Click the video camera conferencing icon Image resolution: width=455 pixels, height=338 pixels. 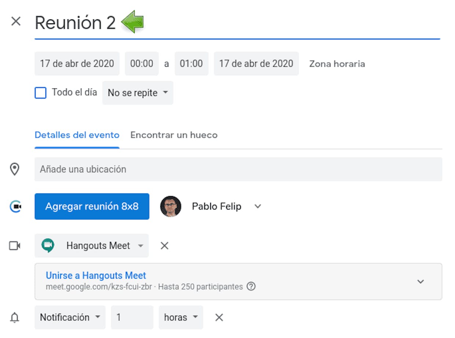15,246
